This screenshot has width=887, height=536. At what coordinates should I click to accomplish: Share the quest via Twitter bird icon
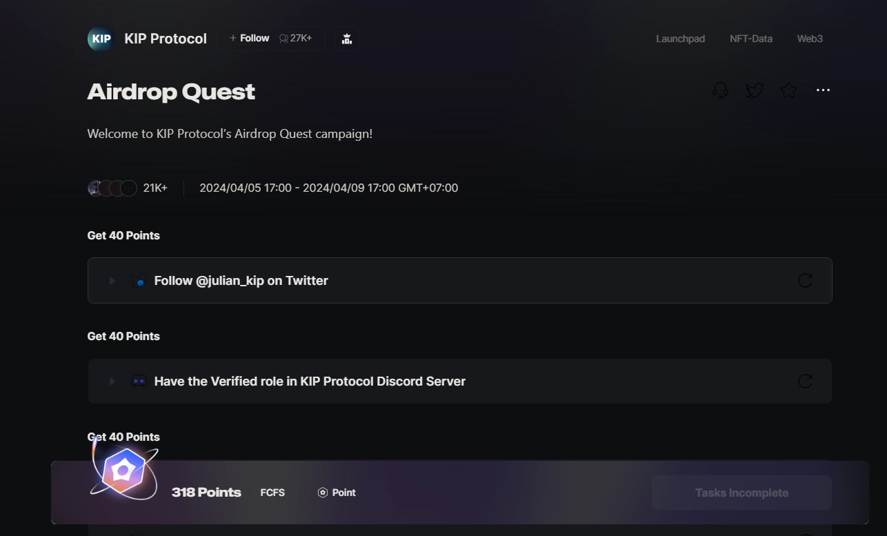(755, 90)
